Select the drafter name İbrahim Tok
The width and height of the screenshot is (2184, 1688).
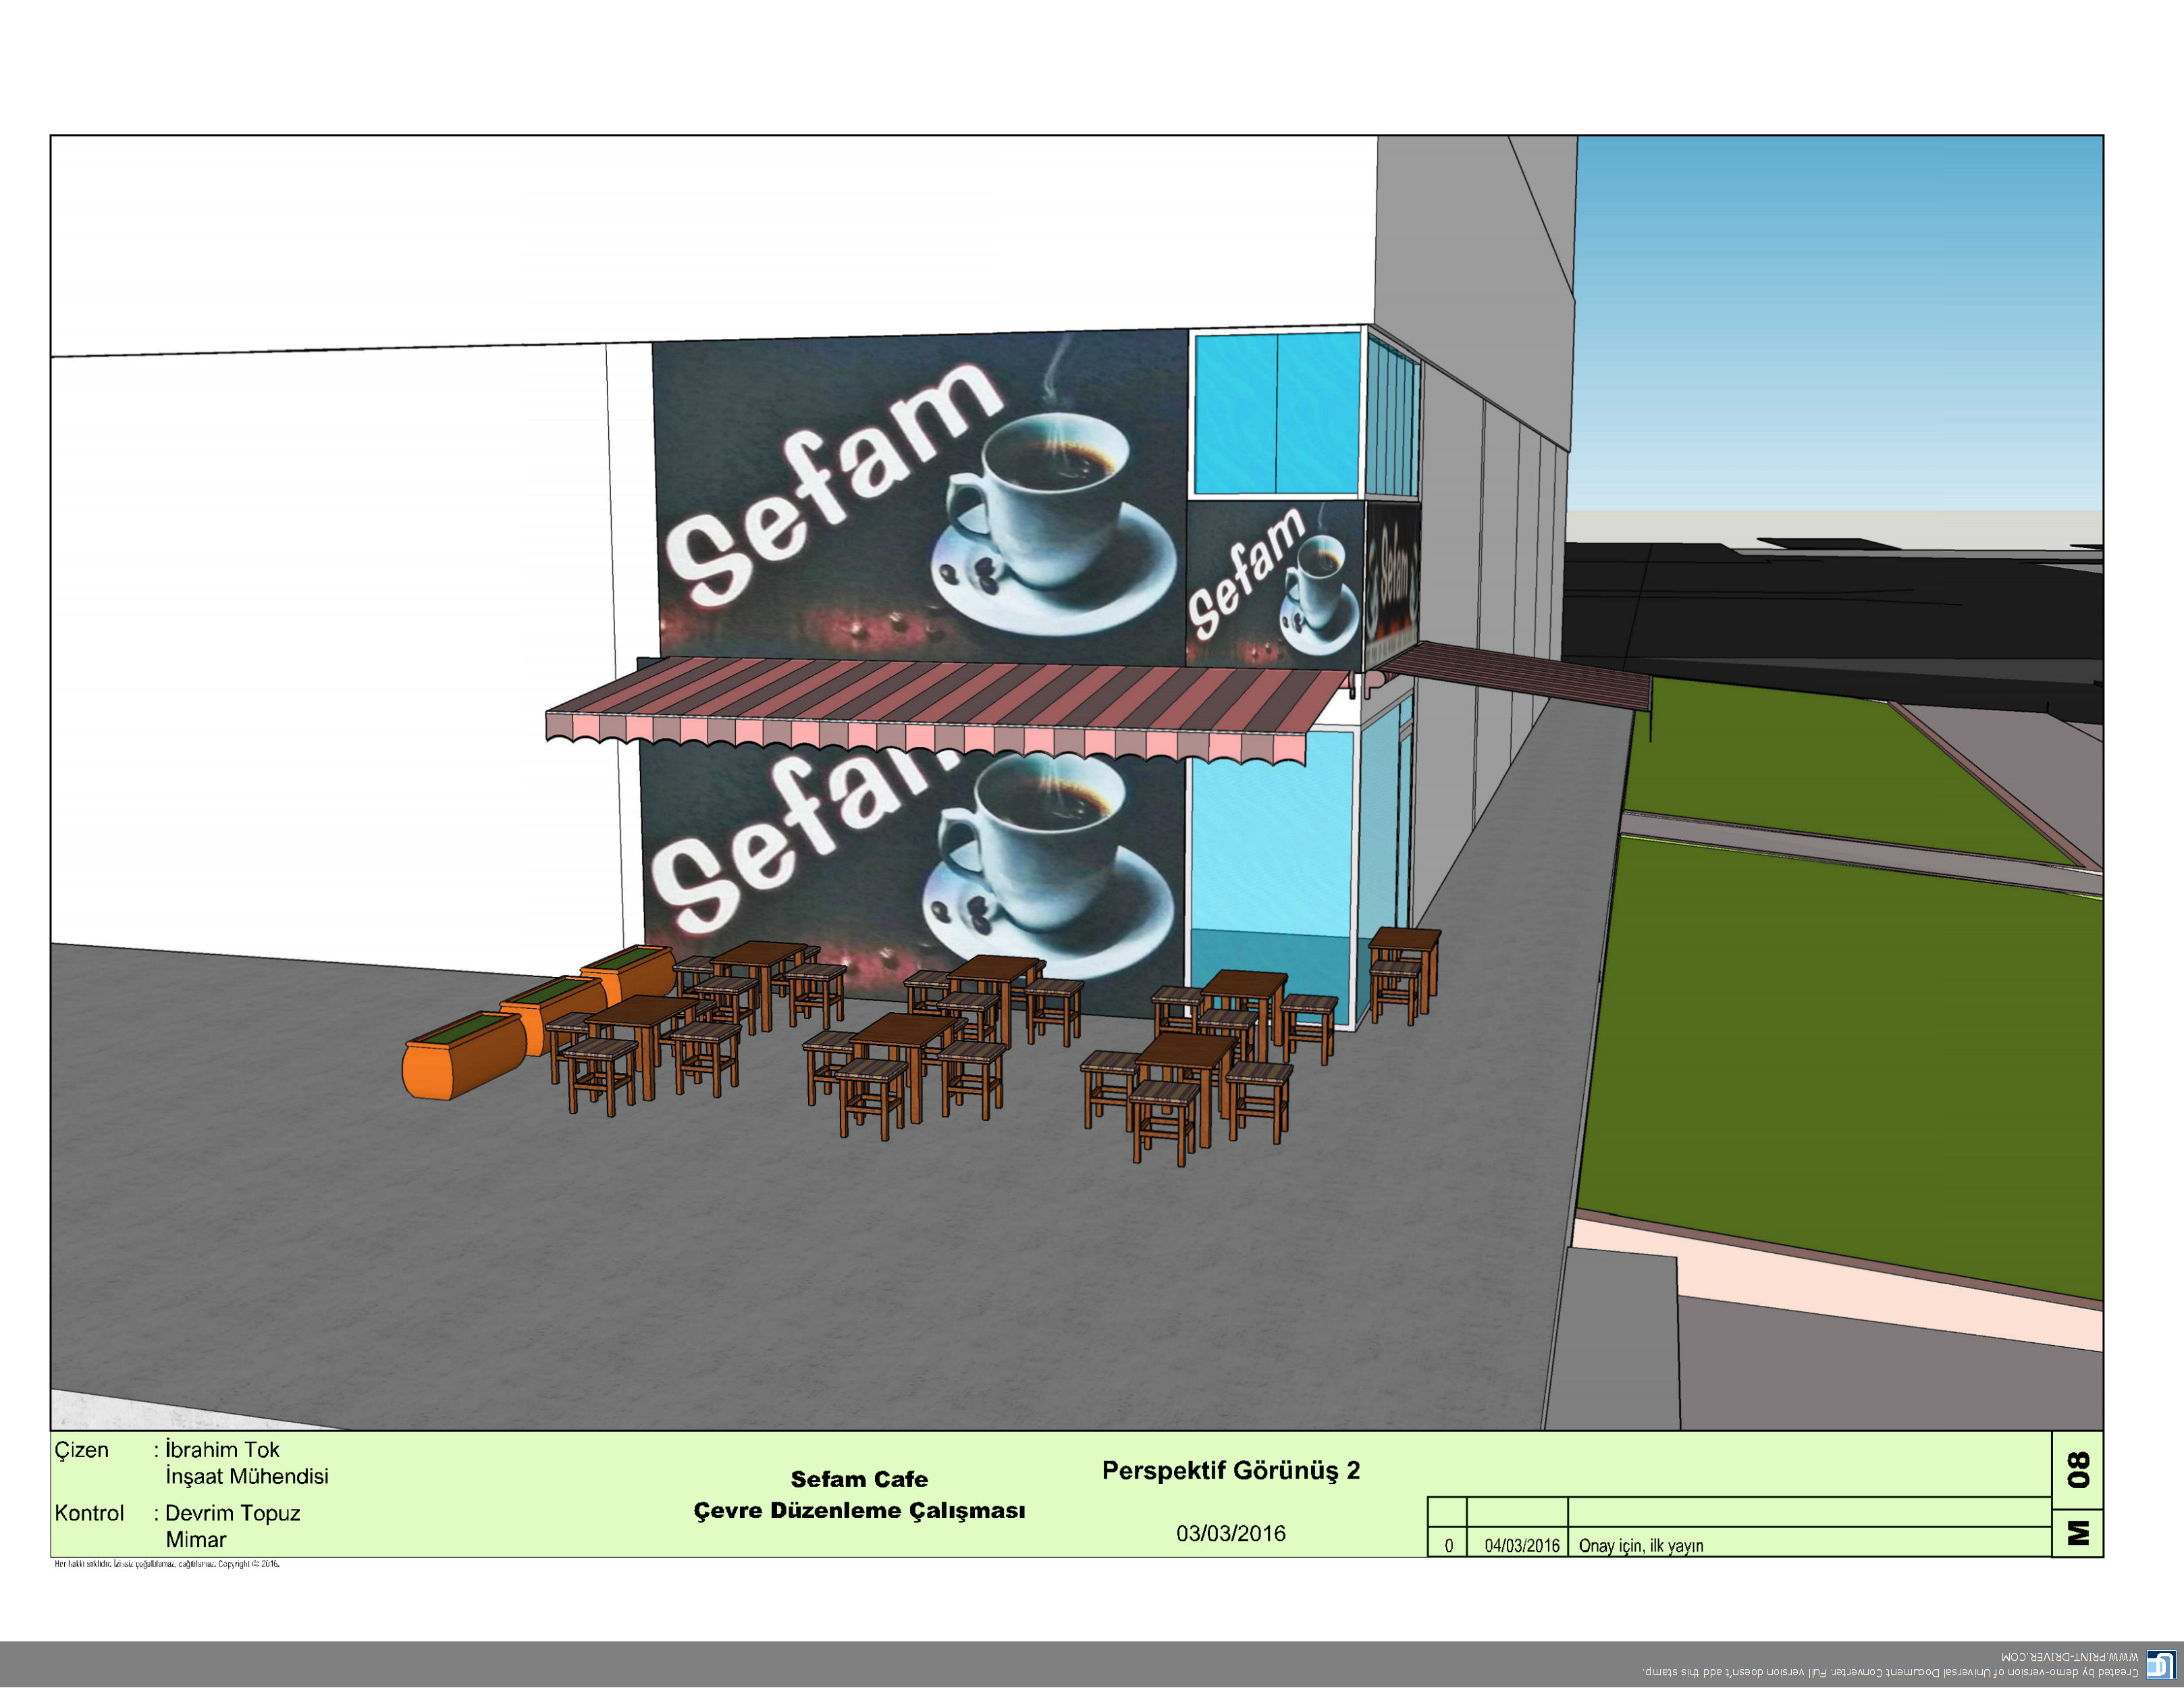222,1449
